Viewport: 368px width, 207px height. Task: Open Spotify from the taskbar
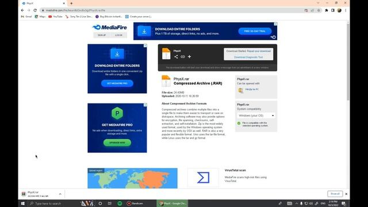[120, 204]
